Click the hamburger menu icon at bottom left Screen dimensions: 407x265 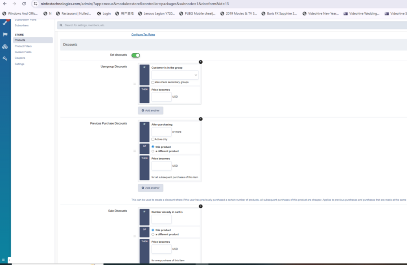tap(3, 260)
